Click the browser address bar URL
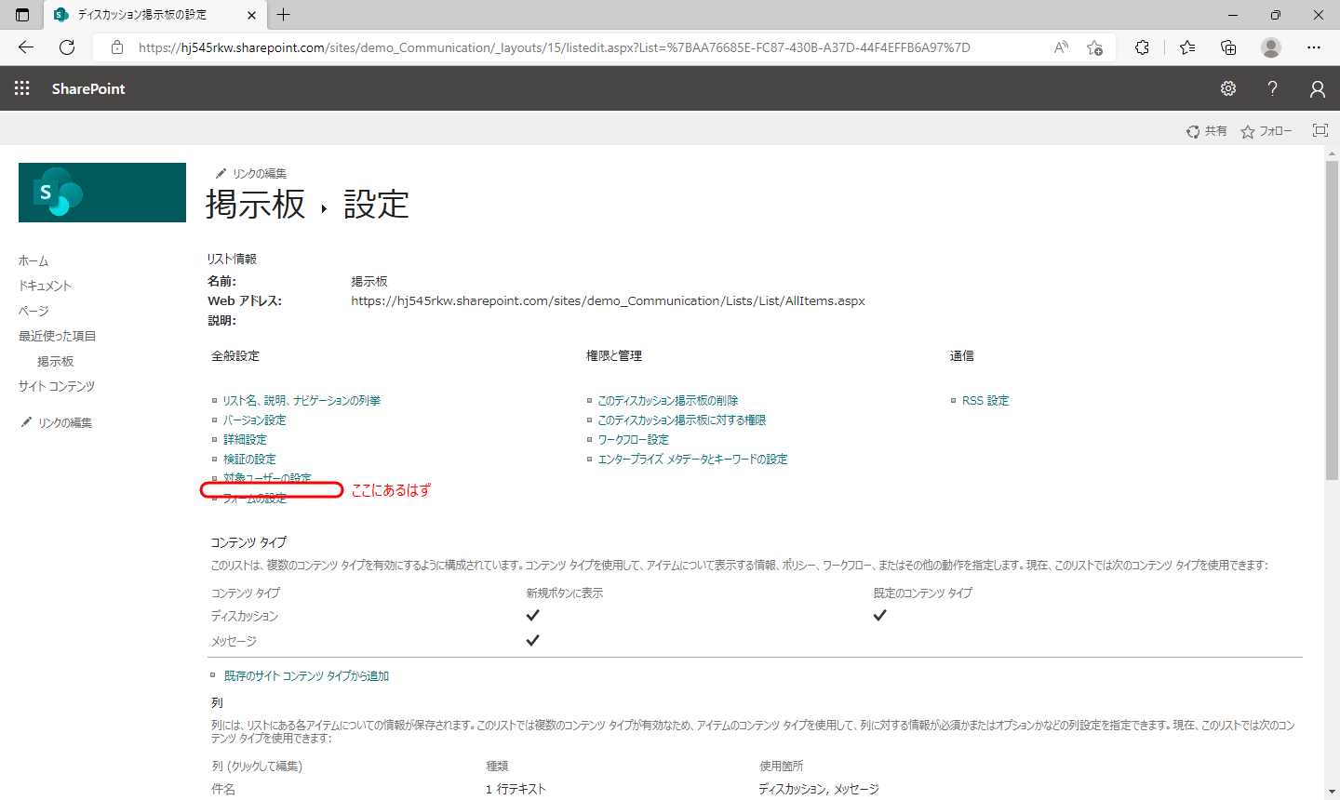Viewport: 1340px width, 800px height. tap(554, 47)
